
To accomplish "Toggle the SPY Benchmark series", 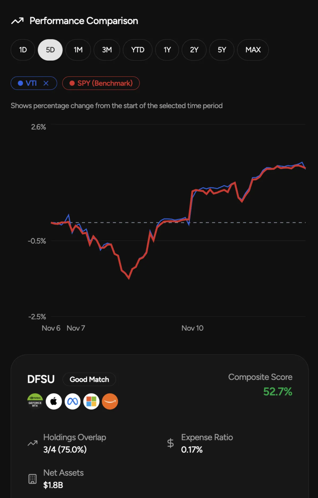I will pyautogui.click(x=101, y=83).
